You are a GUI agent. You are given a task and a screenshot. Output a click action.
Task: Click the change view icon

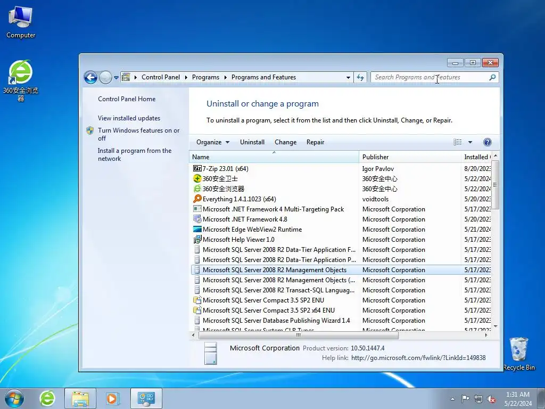[x=457, y=142]
